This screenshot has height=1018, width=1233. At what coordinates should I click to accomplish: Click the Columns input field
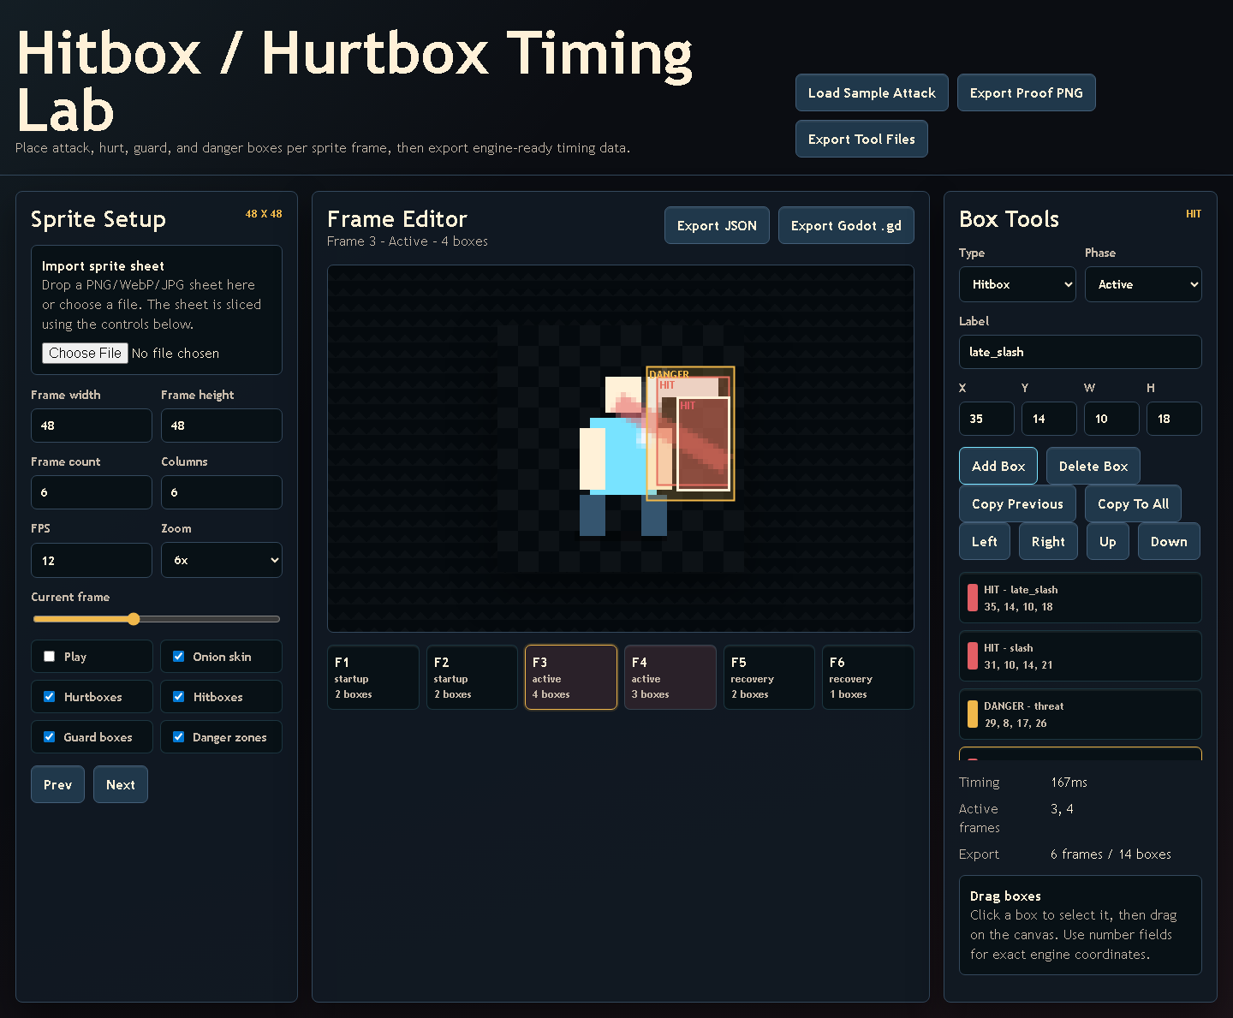pos(222,492)
